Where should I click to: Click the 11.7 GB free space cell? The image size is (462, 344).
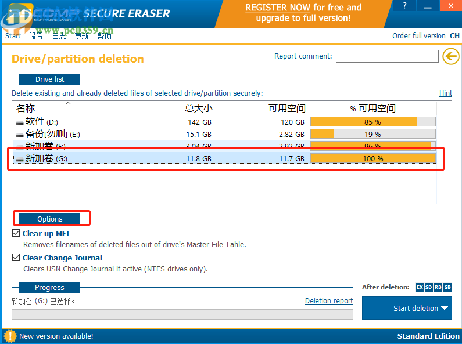pyautogui.click(x=291, y=159)
